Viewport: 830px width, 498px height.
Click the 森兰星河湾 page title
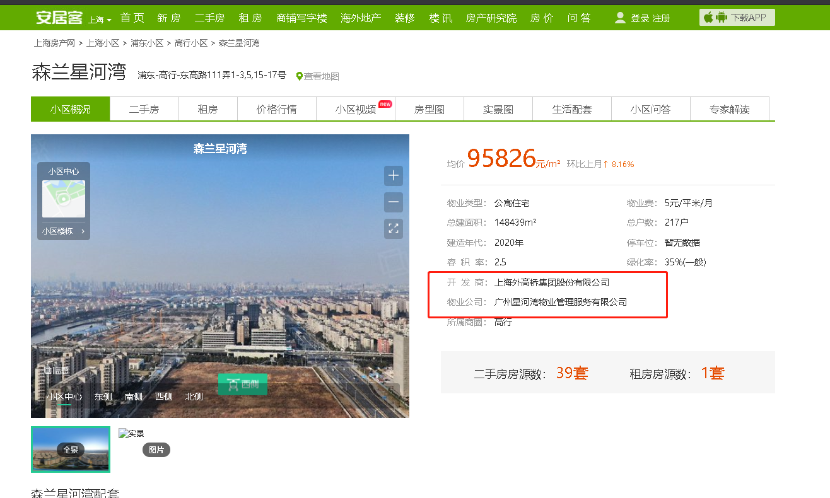[x=79, y=72]
